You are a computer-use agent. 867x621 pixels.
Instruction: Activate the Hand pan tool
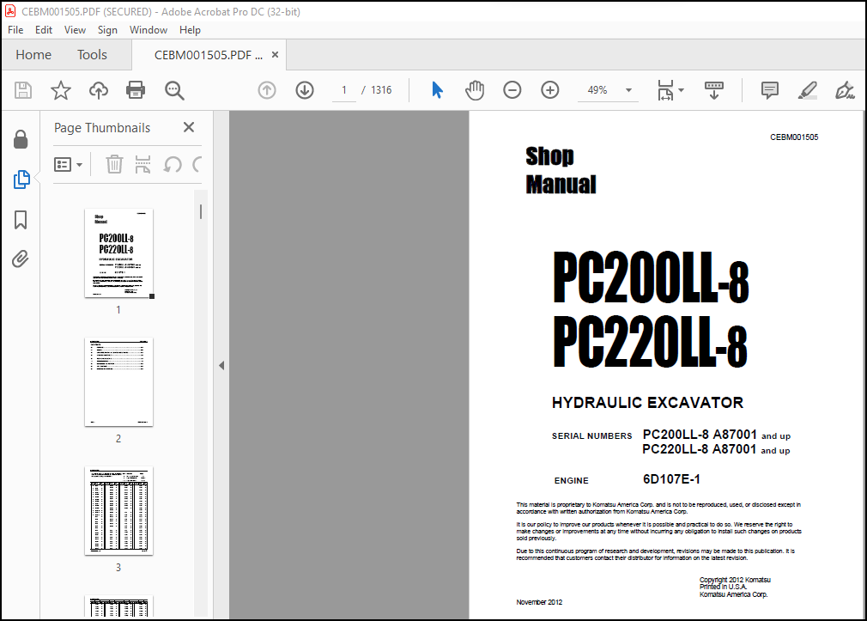[475, 90]
